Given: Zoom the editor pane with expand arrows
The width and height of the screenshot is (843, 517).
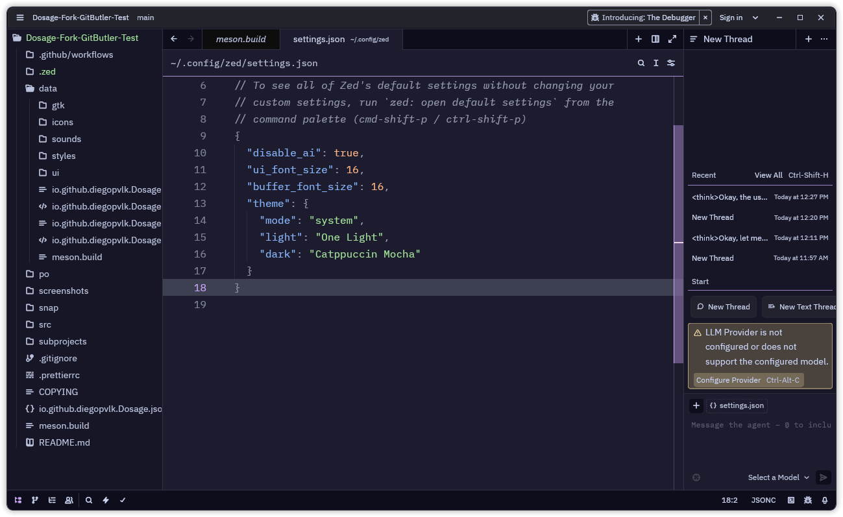Looking at the screenshot, I should [672, 39].
